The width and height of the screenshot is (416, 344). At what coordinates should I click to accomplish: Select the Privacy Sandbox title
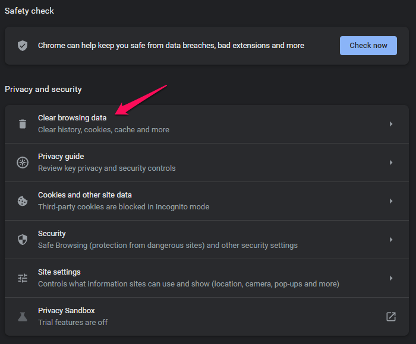[67, 311]
